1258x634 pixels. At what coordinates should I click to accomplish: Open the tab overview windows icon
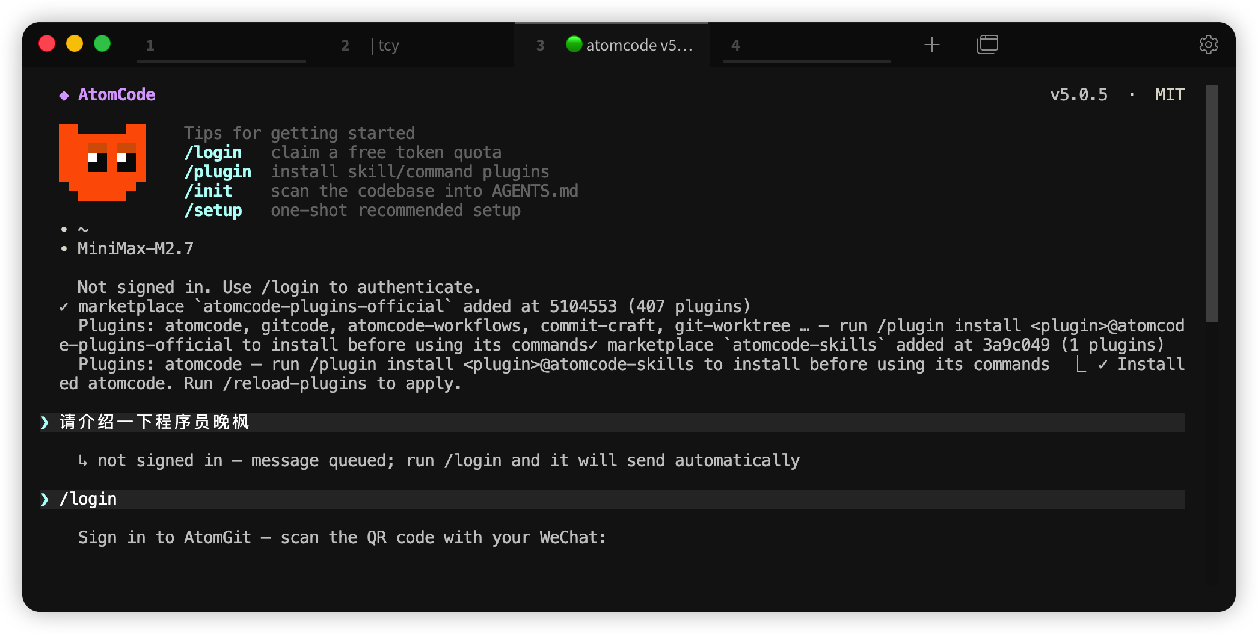(987, 45)
